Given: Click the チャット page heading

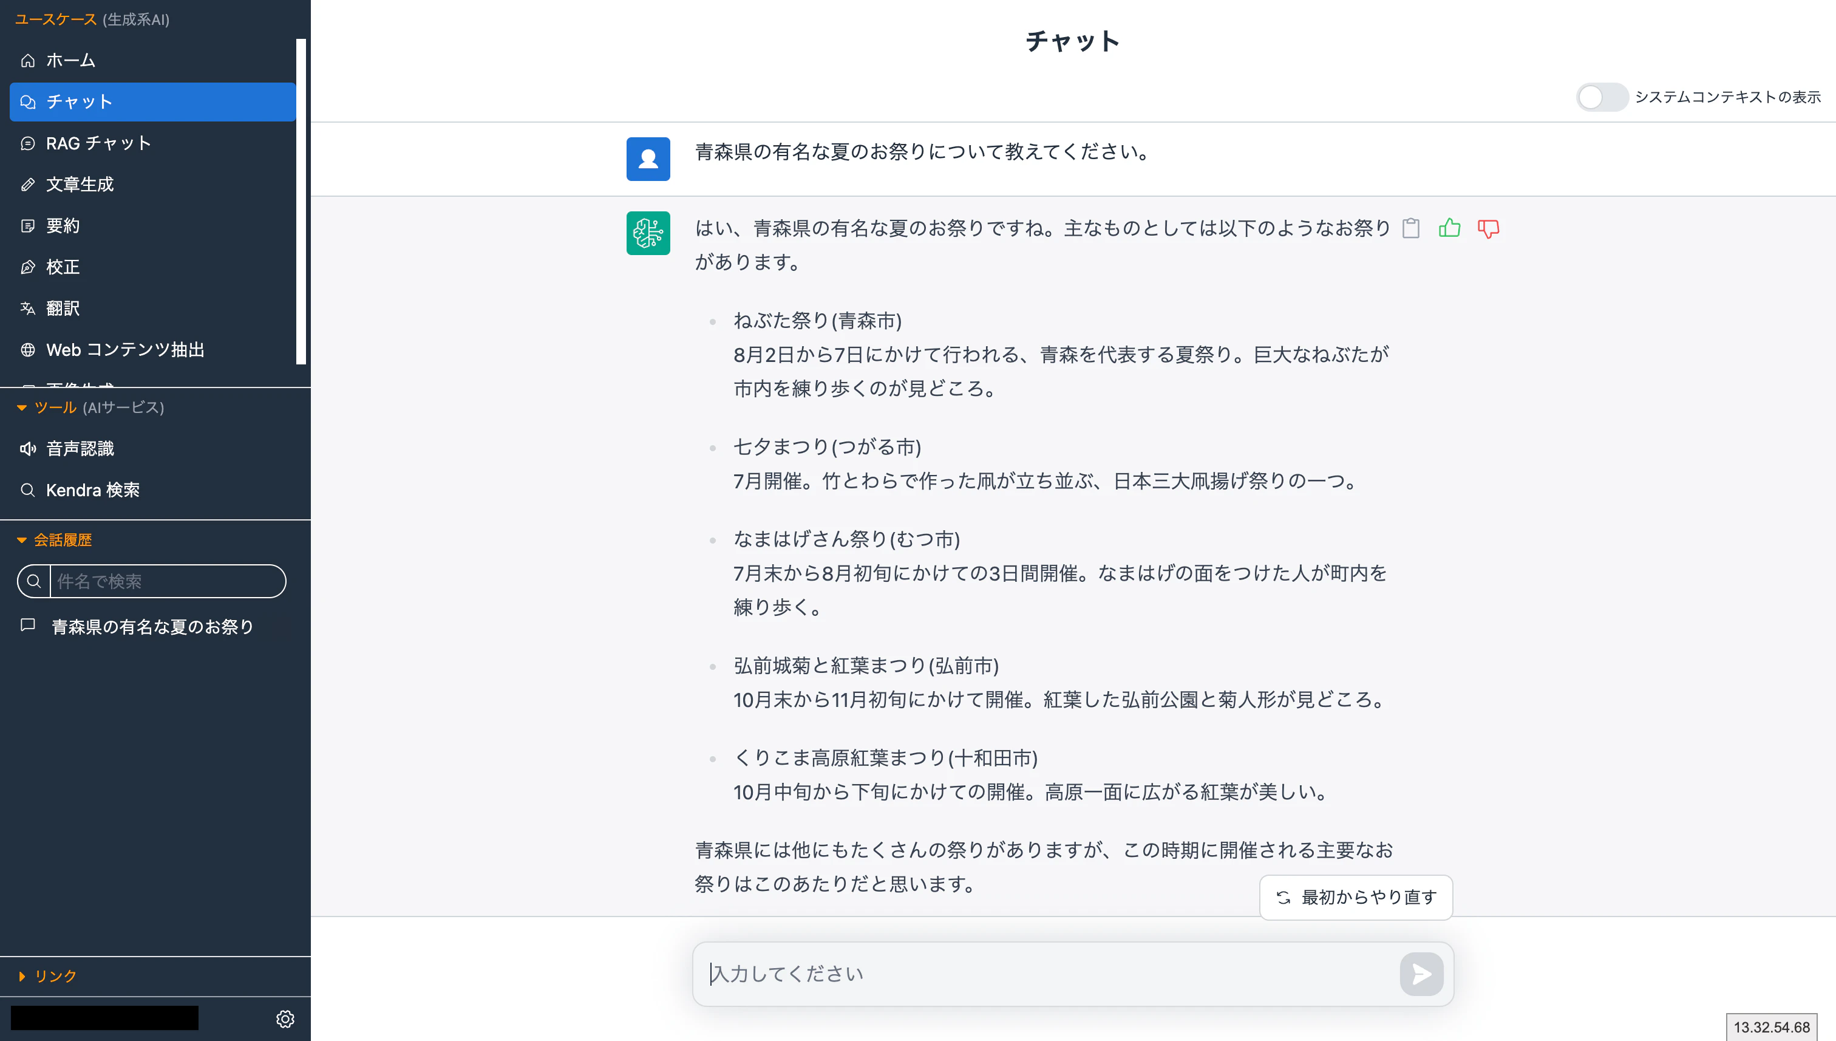Looking at the screenshot, I should (x=1073, y=41).
